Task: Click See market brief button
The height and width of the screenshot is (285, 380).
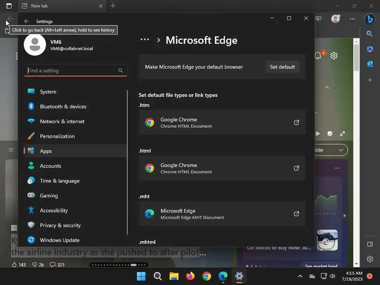Action: pyautogui.click(x=321, y=266)
